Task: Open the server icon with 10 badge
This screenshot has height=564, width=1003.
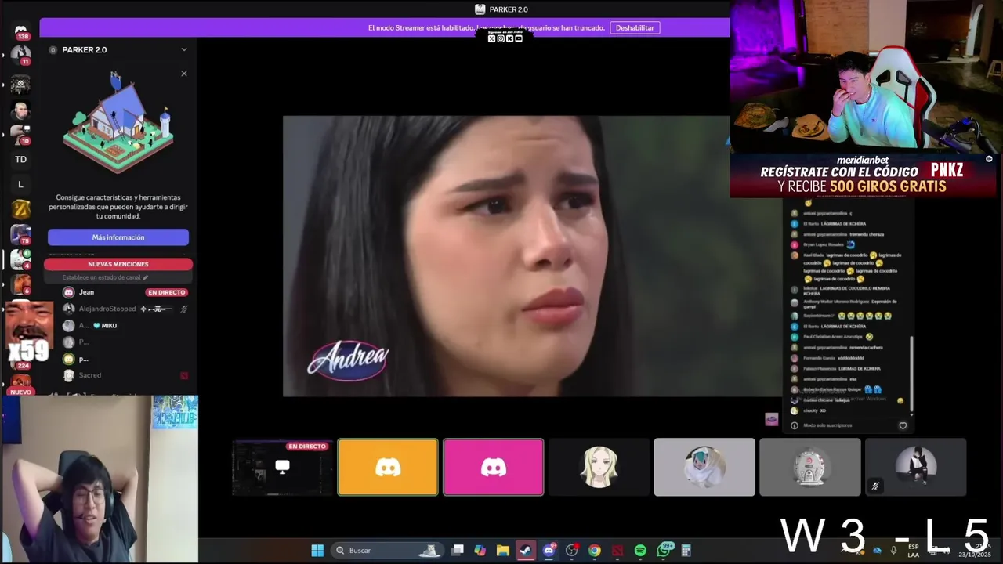Action: coord(20,134)
